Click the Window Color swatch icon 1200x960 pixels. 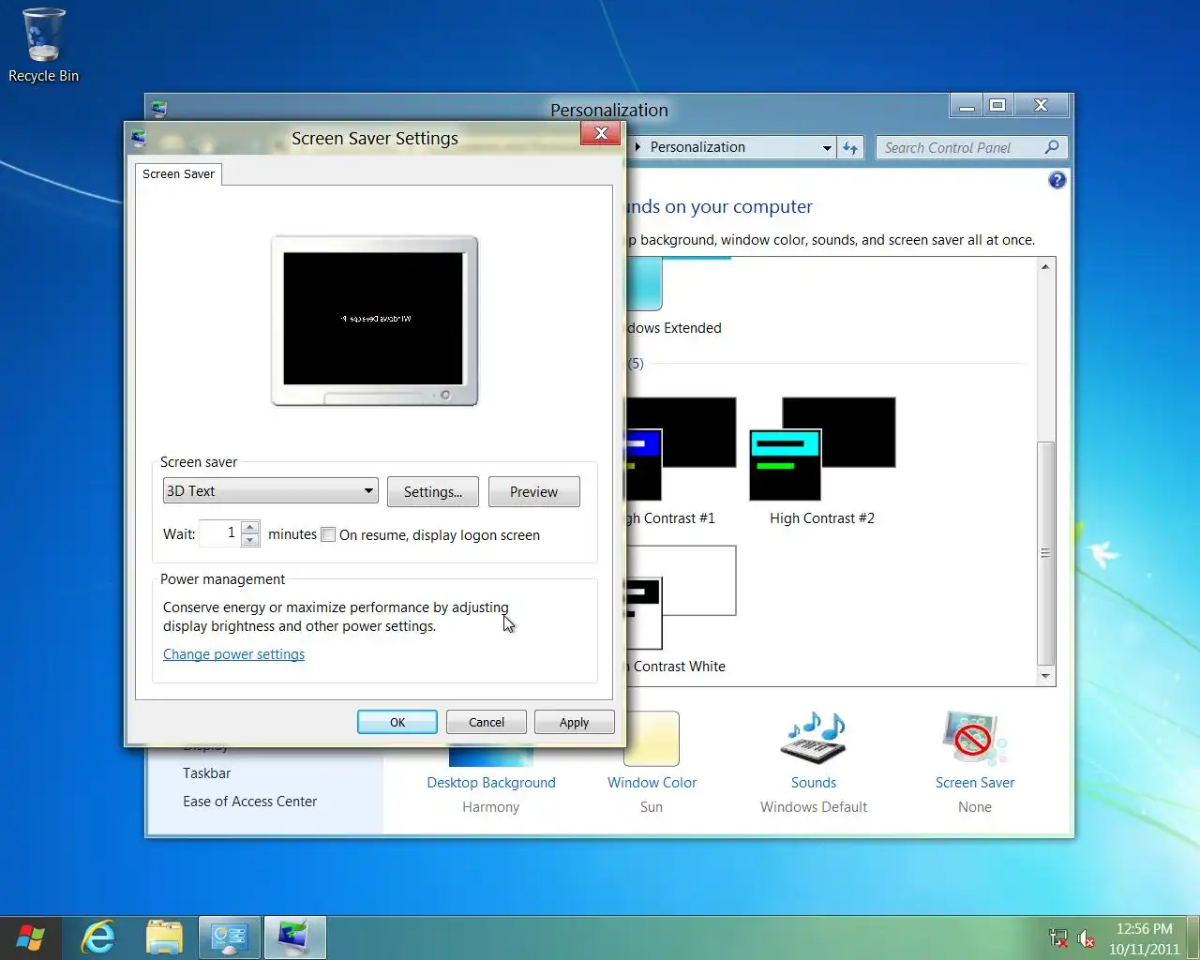coord(652,739)
